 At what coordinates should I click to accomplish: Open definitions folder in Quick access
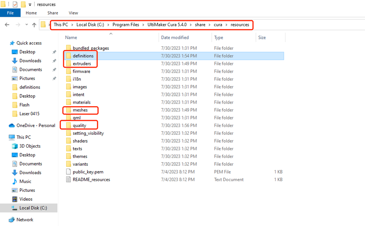[x=30, y=87]
